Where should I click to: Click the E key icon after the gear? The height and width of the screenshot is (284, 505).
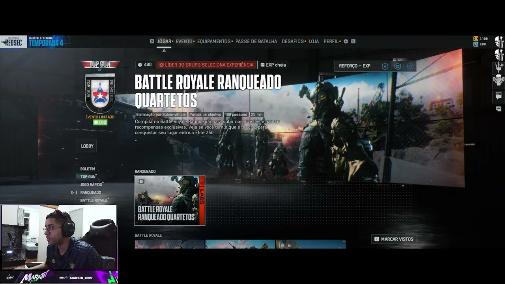[x=353, y=41]
